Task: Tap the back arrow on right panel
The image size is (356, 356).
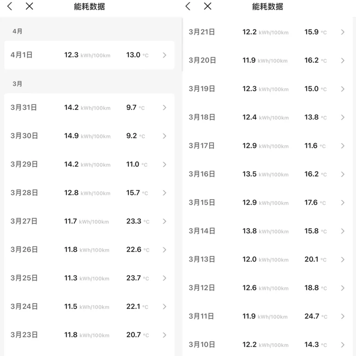Action: click(188, 6)
